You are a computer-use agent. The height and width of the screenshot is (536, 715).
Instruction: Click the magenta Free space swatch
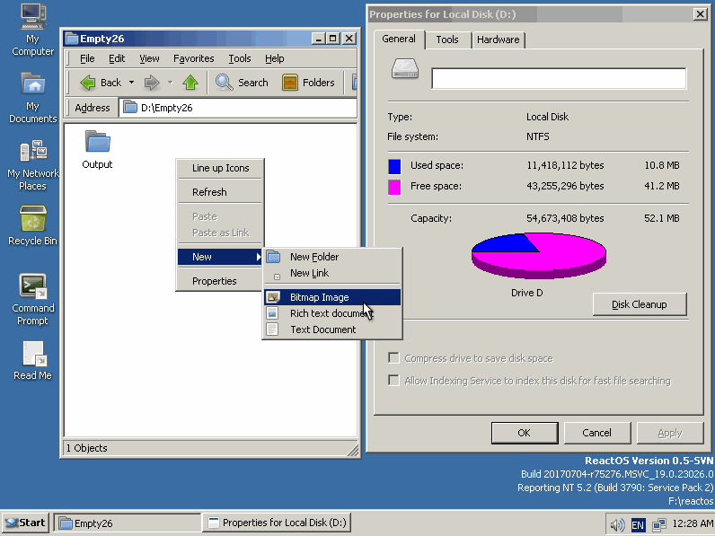click(394, 187)
